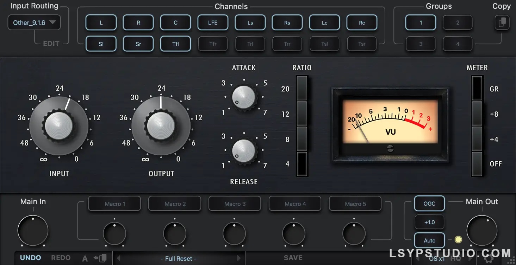Viewport: 516px width, 265px height.
Task: Click the GR meter mode label
Action: [494, 89]
